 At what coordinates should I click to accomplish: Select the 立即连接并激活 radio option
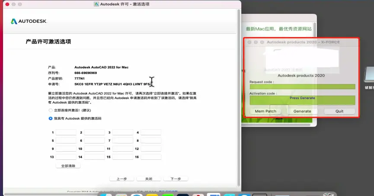pyautogui.click(x=50, y=110)
